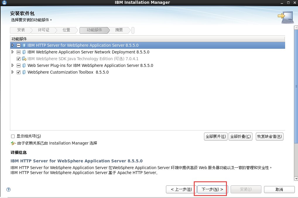
Task: Select IBM HTTP Server for WebSphere row
Action: (x=148, y=45)
